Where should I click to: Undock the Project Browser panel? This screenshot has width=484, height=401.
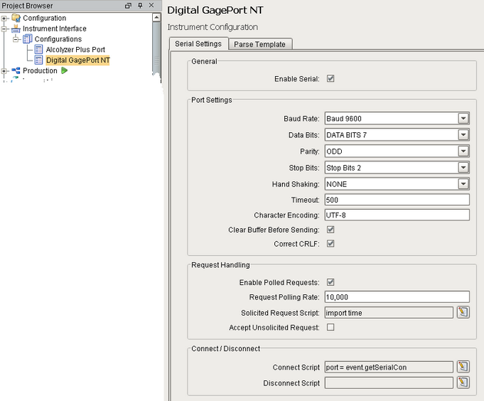click(x=128, y=5)
